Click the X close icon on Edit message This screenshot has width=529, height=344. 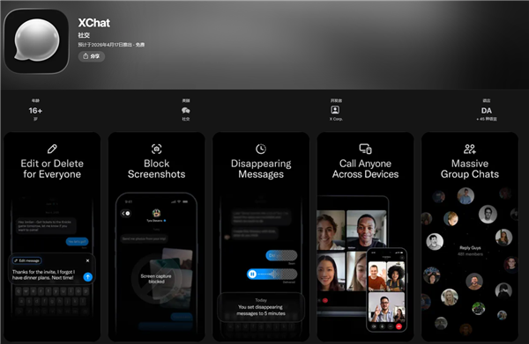click(87, 260)
